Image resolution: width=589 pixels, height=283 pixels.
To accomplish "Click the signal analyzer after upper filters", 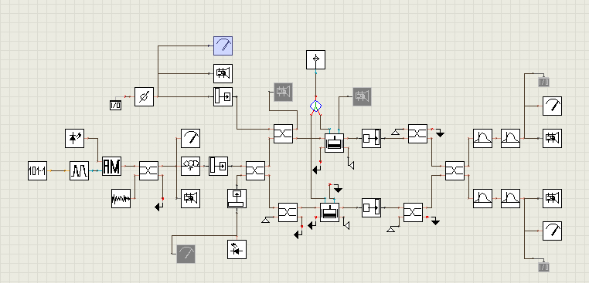I will (552, 138).
